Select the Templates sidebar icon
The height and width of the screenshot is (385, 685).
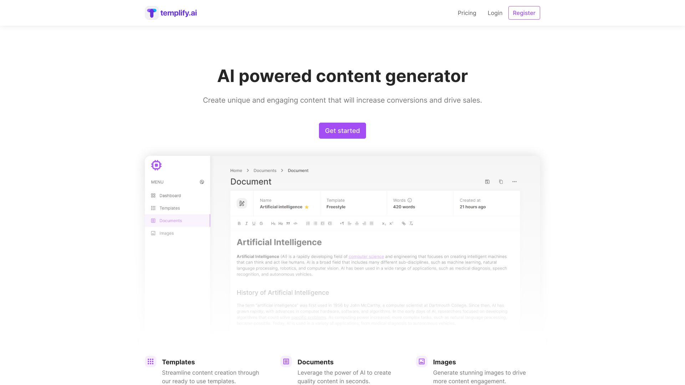click(x=153, y=208)
